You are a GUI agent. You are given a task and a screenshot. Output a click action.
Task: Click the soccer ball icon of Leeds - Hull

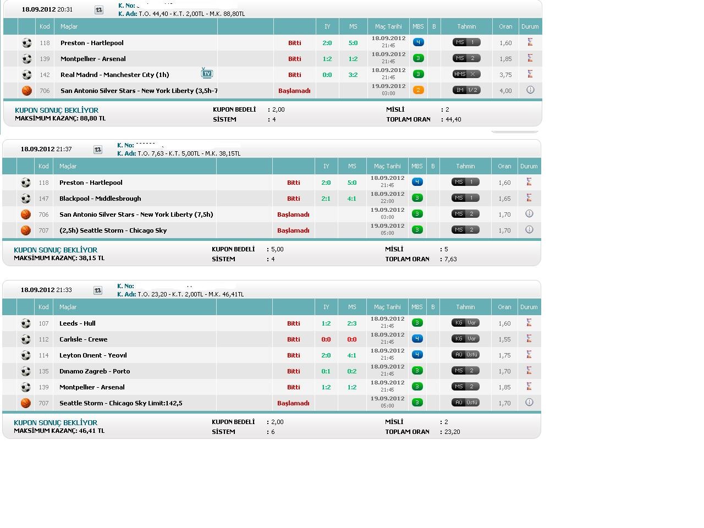(x=25, y=323)
